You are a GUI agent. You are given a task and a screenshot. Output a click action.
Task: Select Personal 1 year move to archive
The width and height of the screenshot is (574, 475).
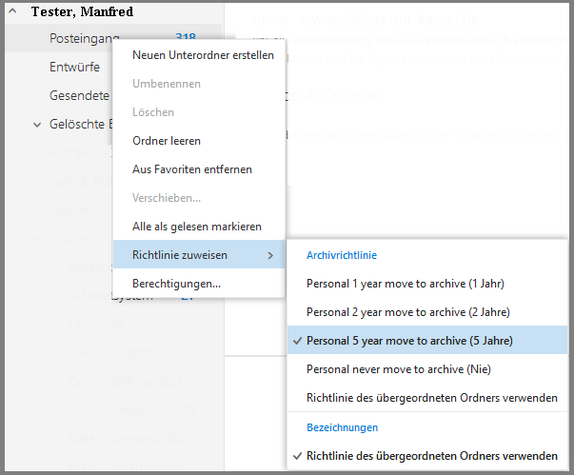405,284
